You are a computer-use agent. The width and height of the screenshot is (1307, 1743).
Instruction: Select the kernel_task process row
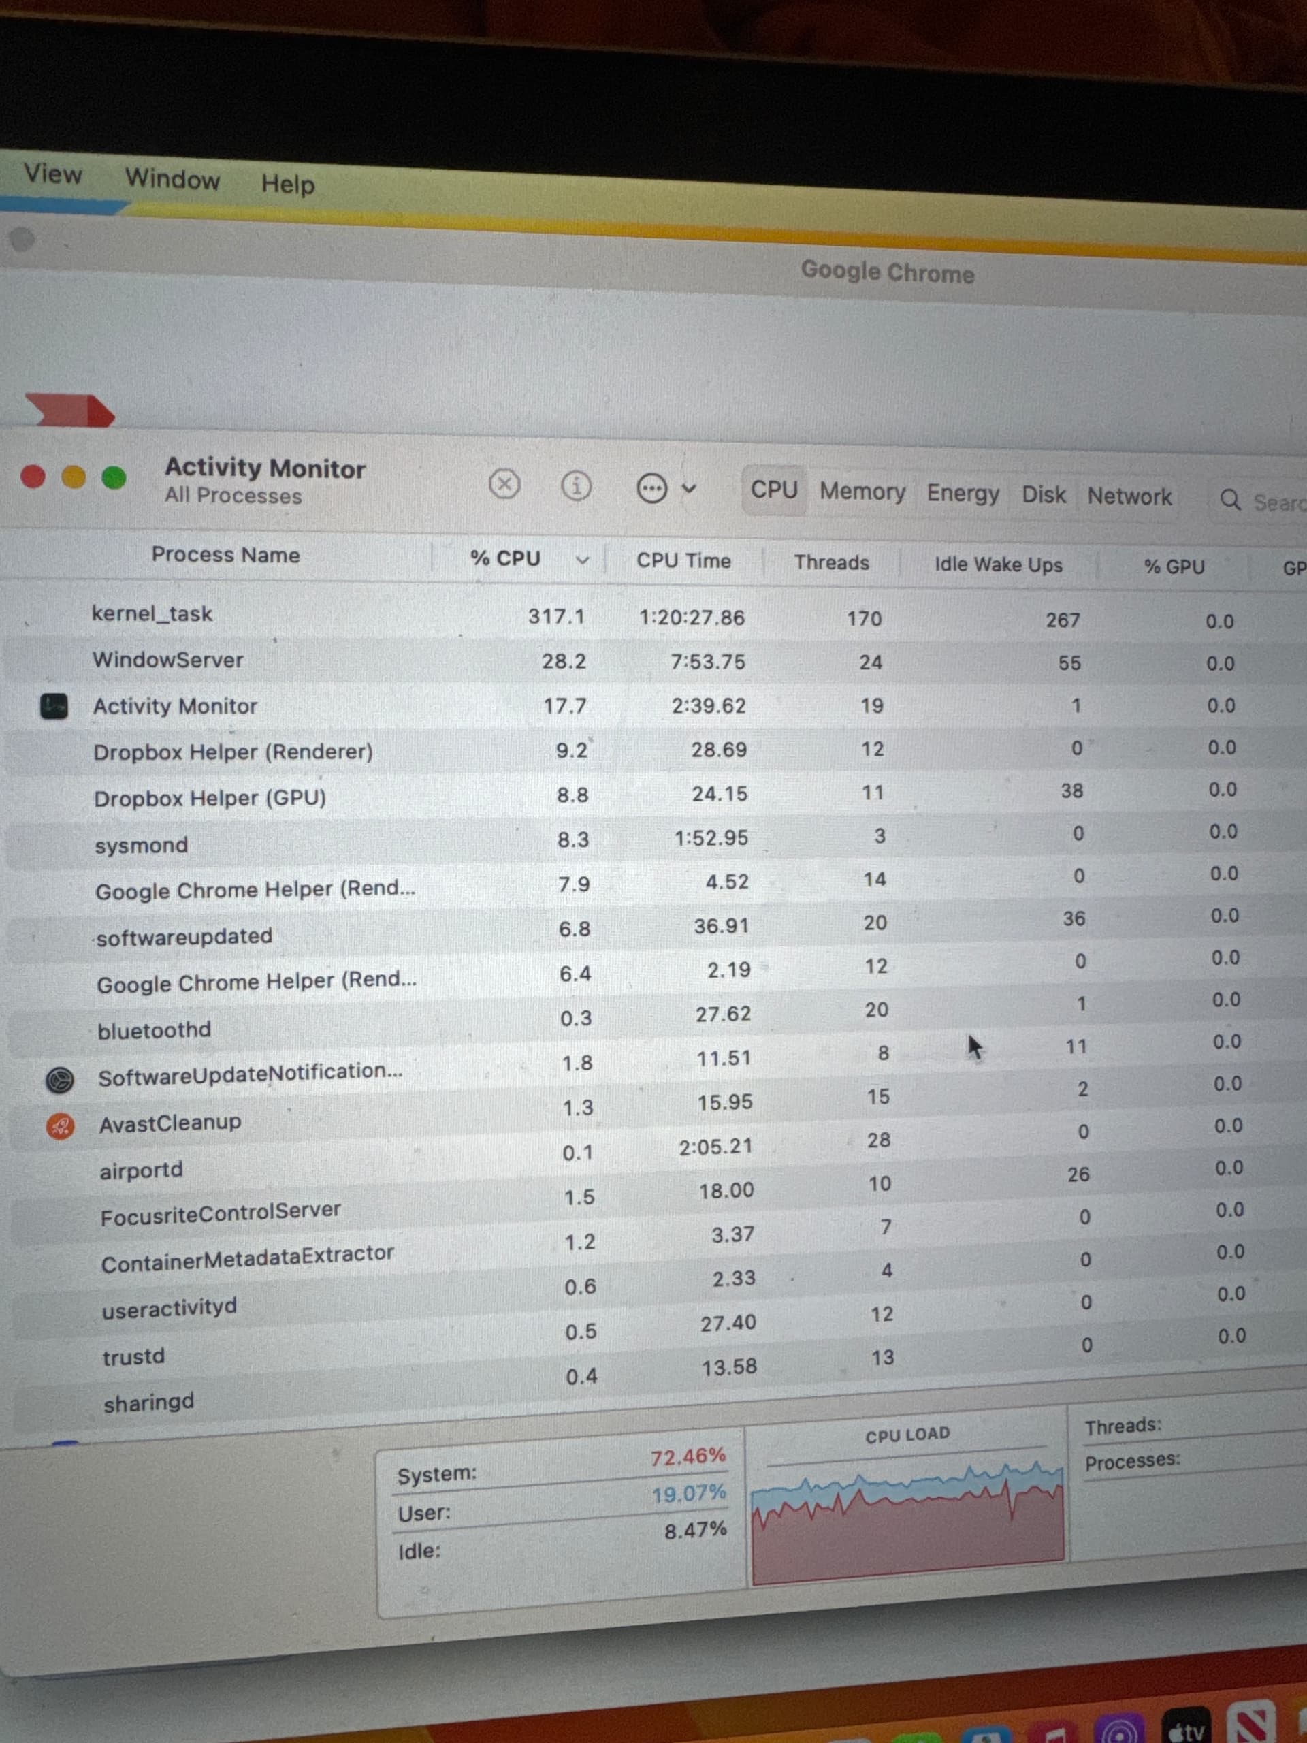pos(152,614)
